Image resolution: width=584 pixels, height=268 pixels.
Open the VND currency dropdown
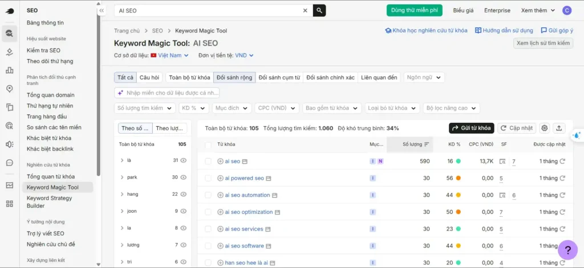(244, 55)
